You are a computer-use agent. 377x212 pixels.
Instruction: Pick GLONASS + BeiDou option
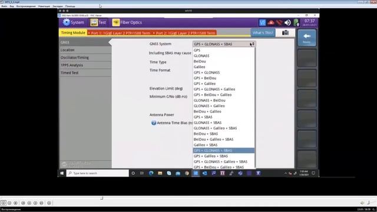pyautogui.click(x=224, y=100)
